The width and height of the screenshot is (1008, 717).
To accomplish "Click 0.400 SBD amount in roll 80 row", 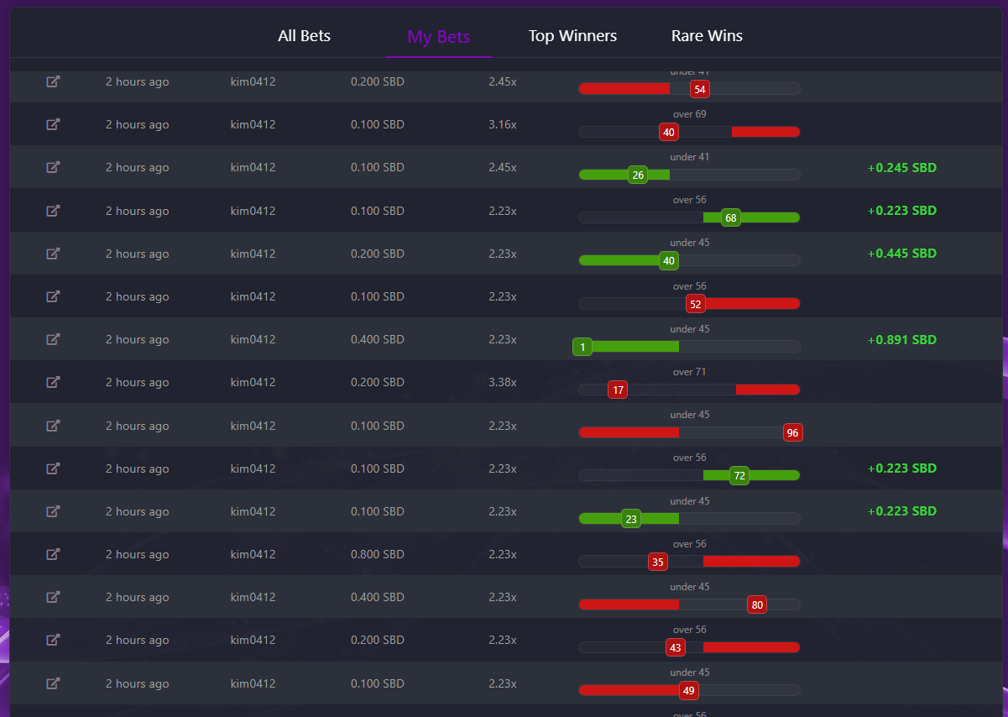I will [378, 597].
